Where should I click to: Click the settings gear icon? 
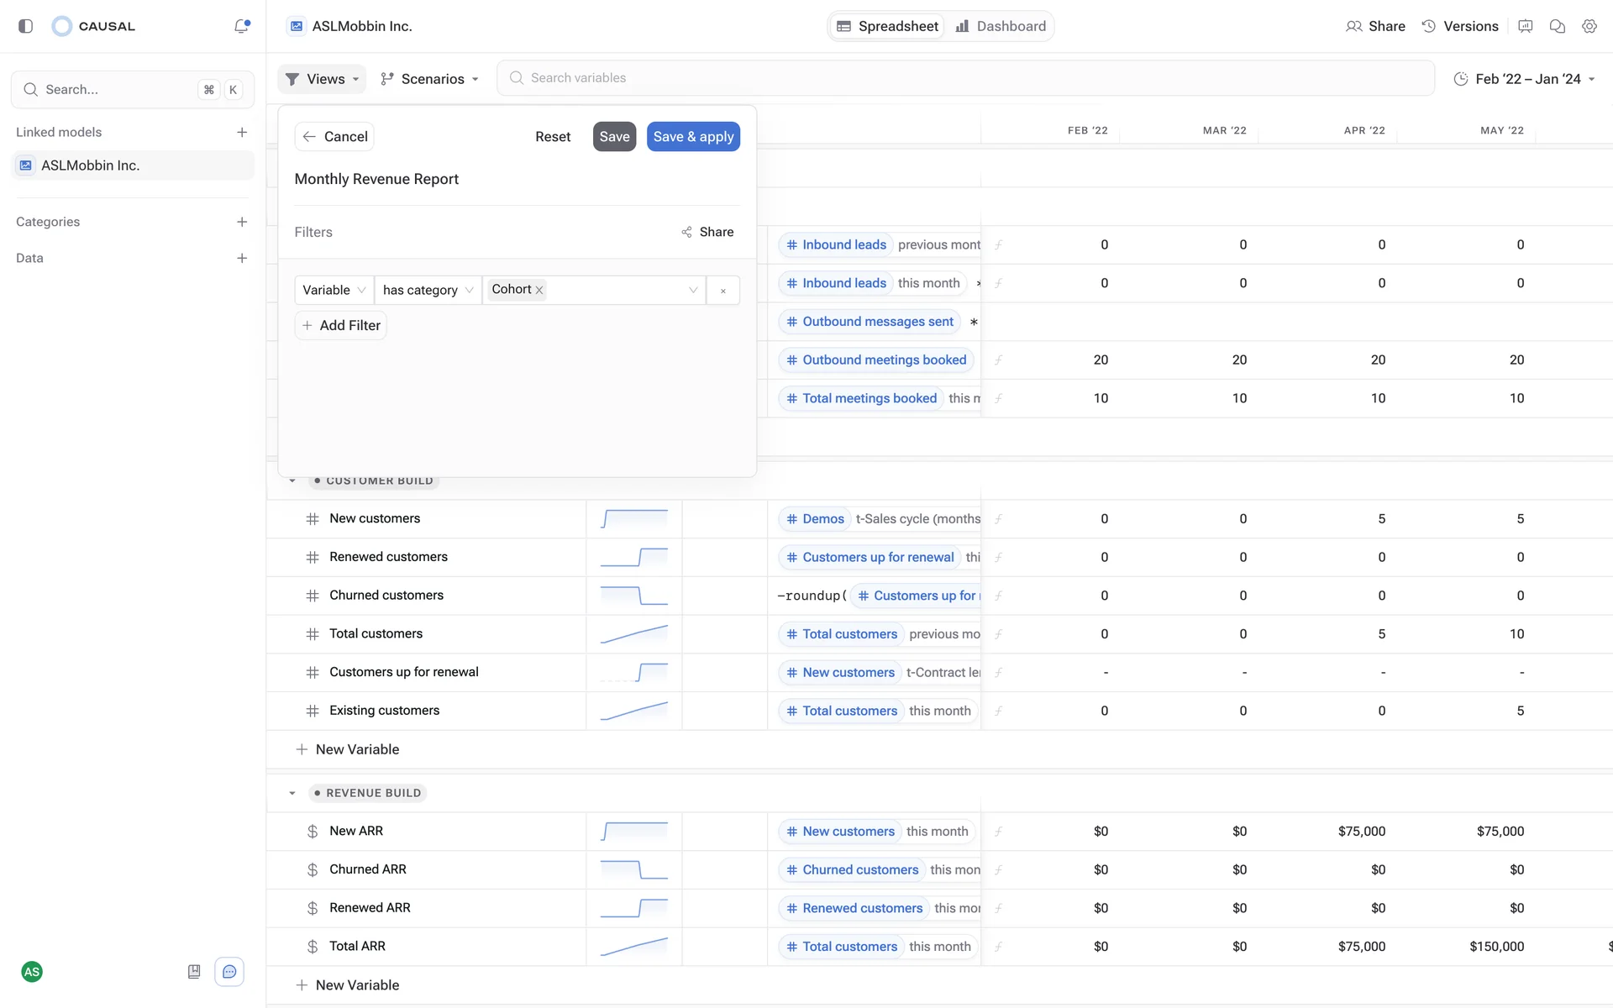tap(1589, 26)
